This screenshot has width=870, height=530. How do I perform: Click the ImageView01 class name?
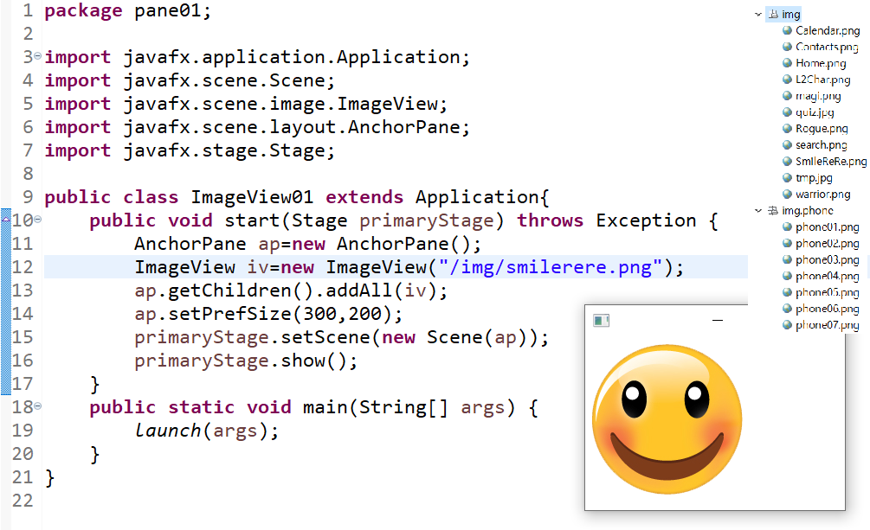[x=253, y=197]
